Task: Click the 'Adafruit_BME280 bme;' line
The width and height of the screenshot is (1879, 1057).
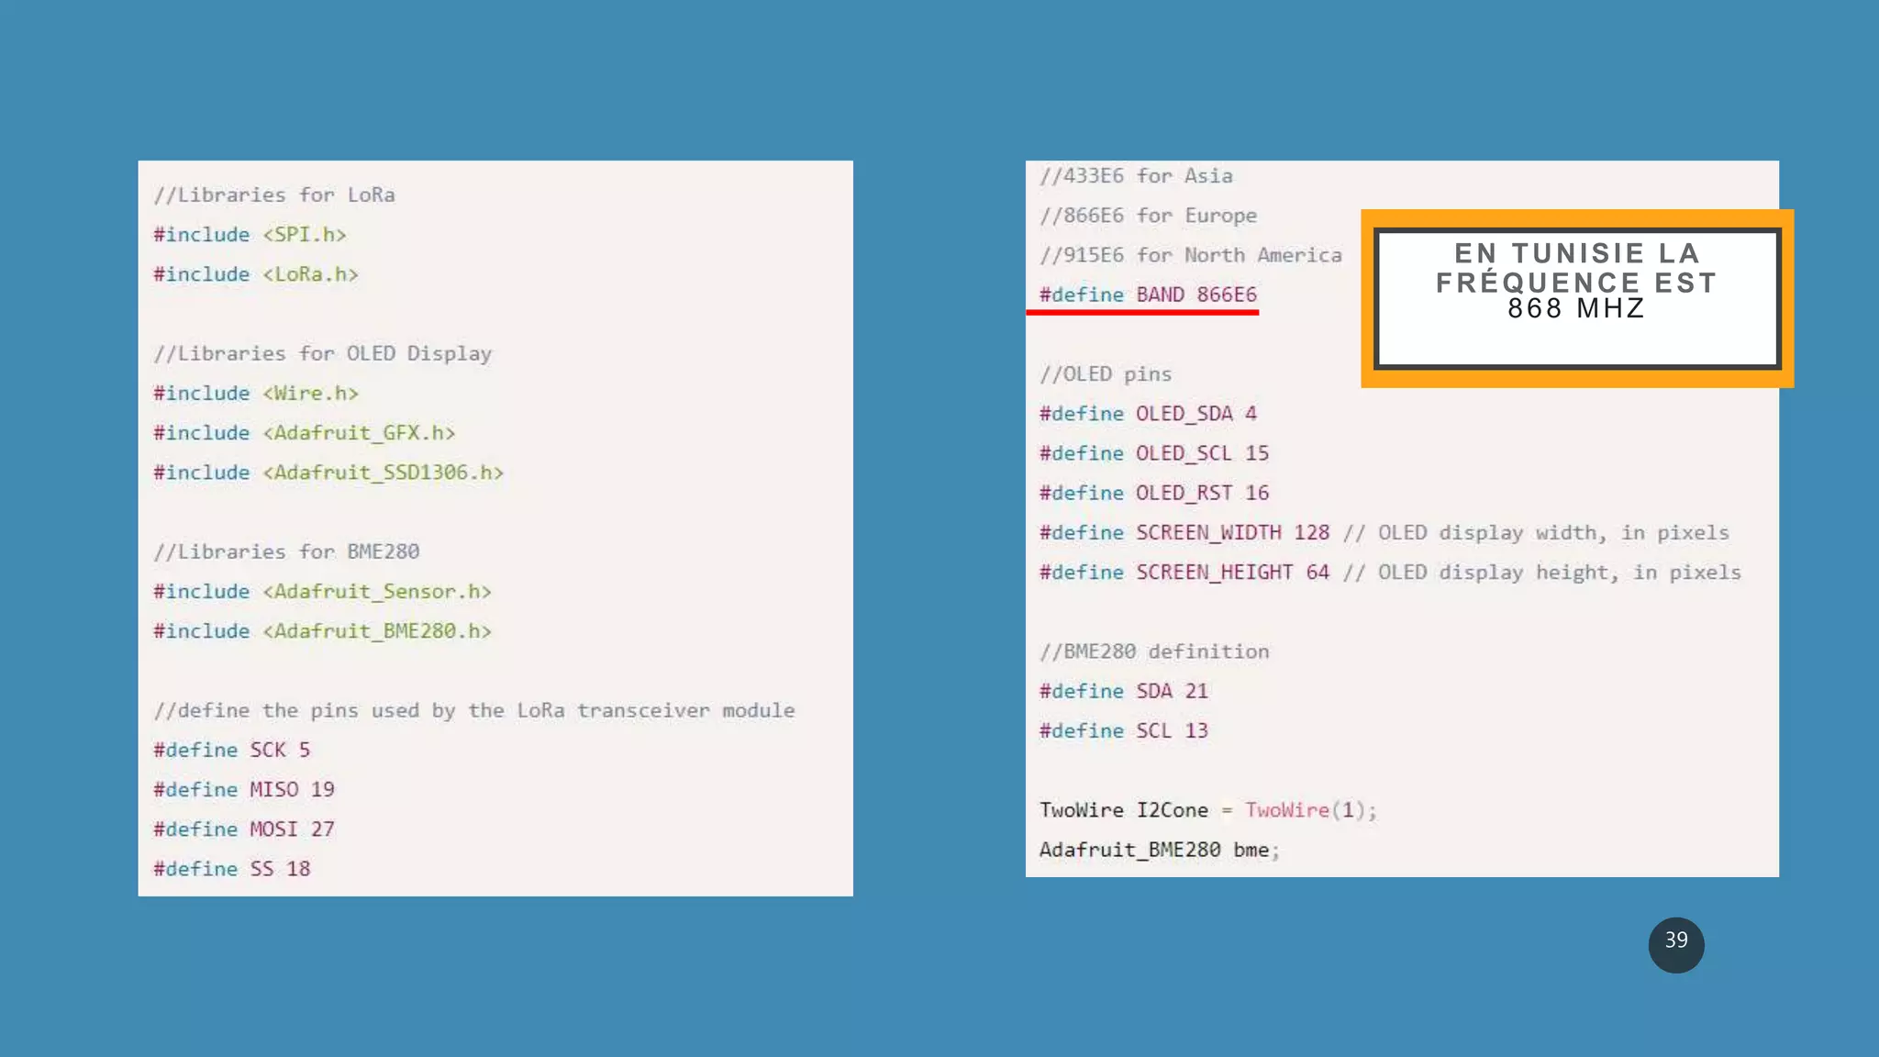Action: (x=1159, y=850)
